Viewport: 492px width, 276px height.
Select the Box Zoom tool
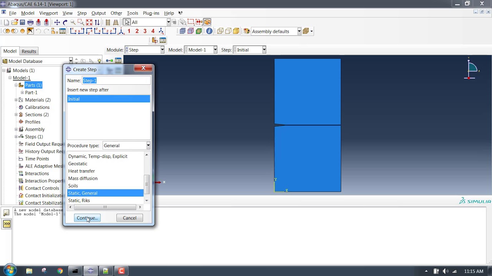click(x=81, y=22)
